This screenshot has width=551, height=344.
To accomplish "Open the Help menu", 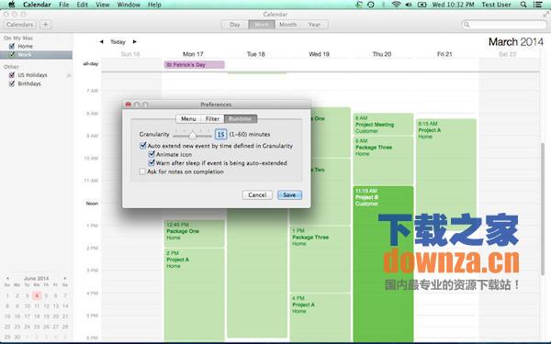I will tap(154, 5).
